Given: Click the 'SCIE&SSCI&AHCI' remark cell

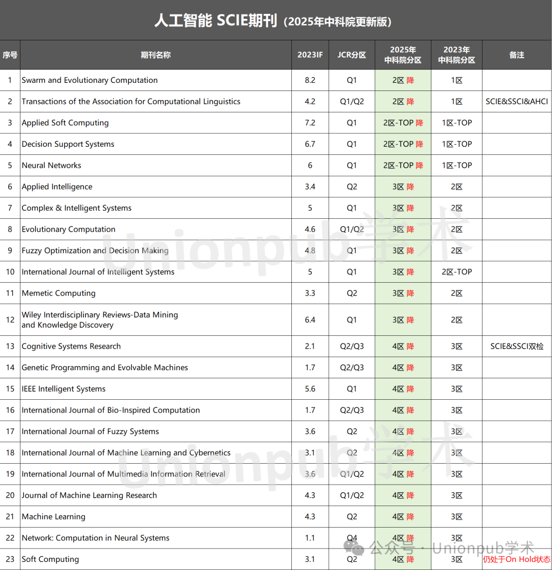Looking at the screenshot, I should click(x=517, y=101).
